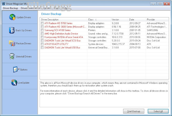Select the NVIDIA nForce Serial ATA row text
Screen dimensions: 172x116
tap(64, 37)
